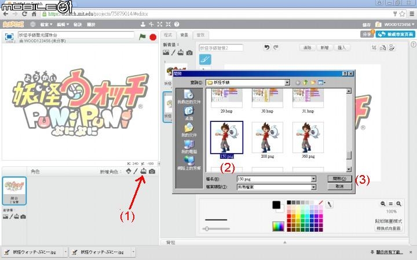Click the Import button in paint editor

coord(342,47)
